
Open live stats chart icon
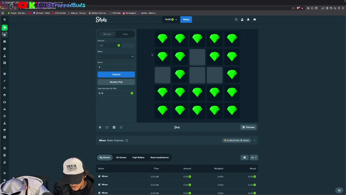point(114,127)
